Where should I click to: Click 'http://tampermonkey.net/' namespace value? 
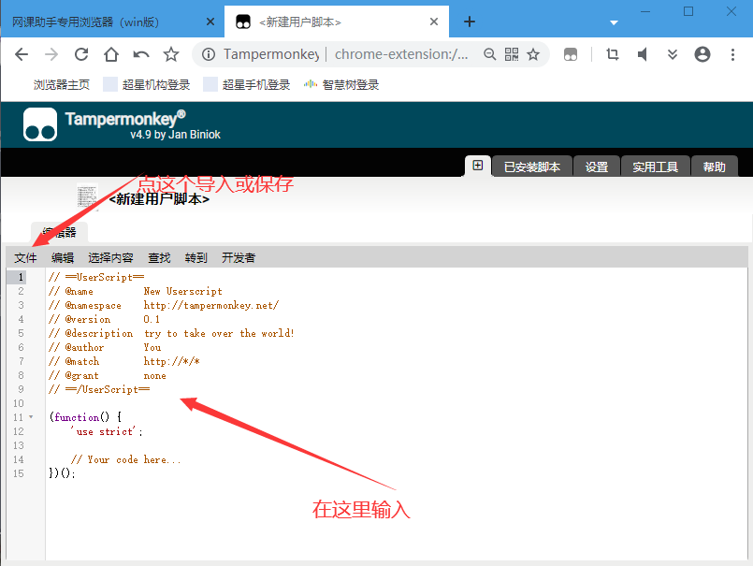[210, 305]
